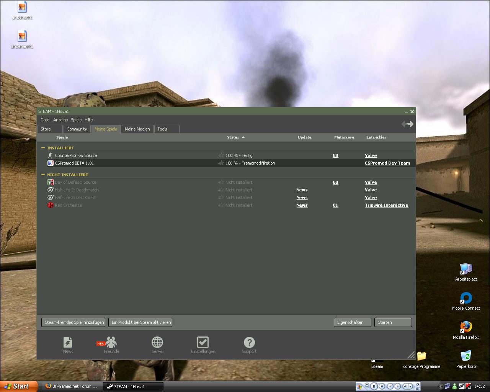Click the Red Orchestra game icon

(50, 205)
